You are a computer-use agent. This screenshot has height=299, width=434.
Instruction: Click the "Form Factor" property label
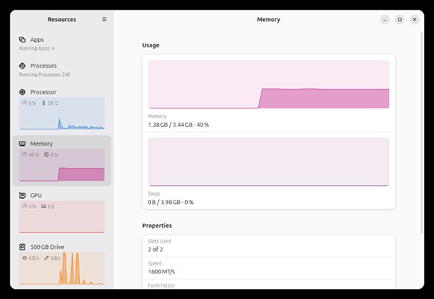(x=161, y=286)
